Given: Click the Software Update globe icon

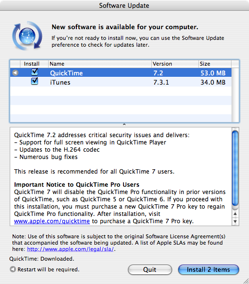Looking at the screenshot, I should tap(27, 35).
